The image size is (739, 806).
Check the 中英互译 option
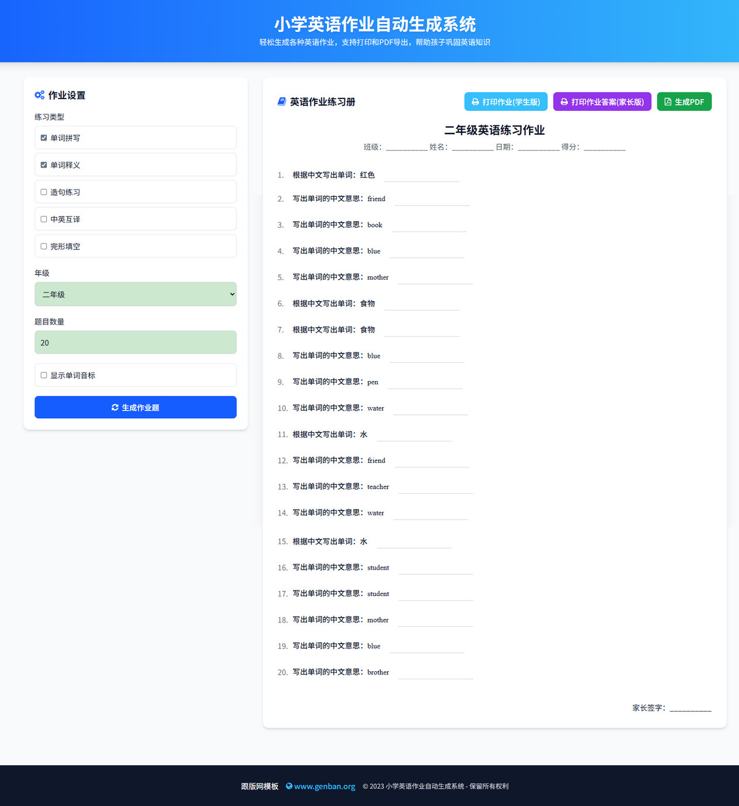click(44, 219)
